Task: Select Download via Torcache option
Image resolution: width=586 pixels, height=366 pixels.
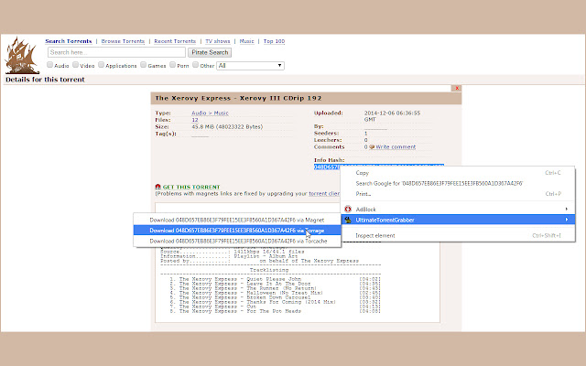Action: [237, 241]
